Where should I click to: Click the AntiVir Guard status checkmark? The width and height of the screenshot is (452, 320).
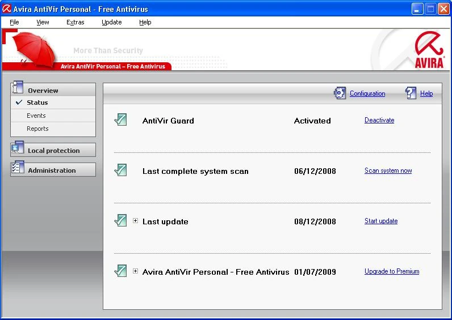[120, 120]
